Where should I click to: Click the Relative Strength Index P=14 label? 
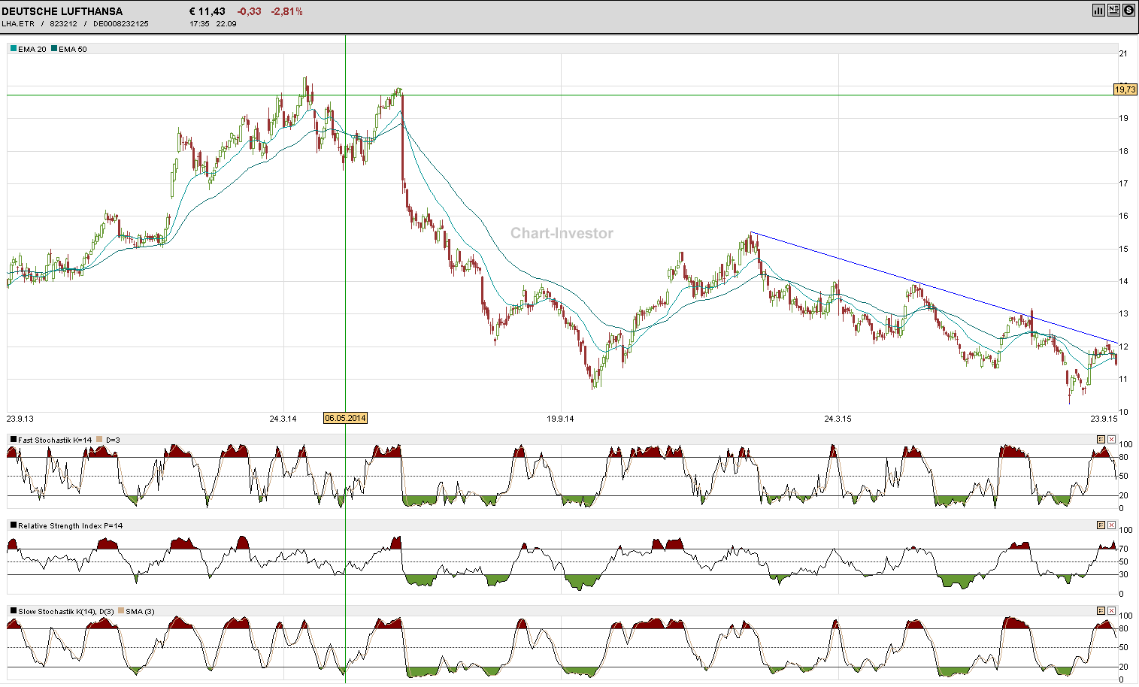pos(71,526)
